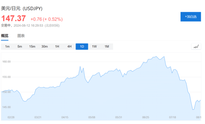Set chart to 1W timeframe

click(x=94, y=47)
